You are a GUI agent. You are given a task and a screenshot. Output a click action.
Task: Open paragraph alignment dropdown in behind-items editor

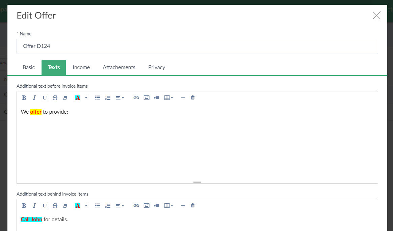coord(120,205)
